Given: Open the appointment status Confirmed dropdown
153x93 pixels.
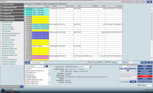Looking at the screenshot, I should tap(84, 67).
